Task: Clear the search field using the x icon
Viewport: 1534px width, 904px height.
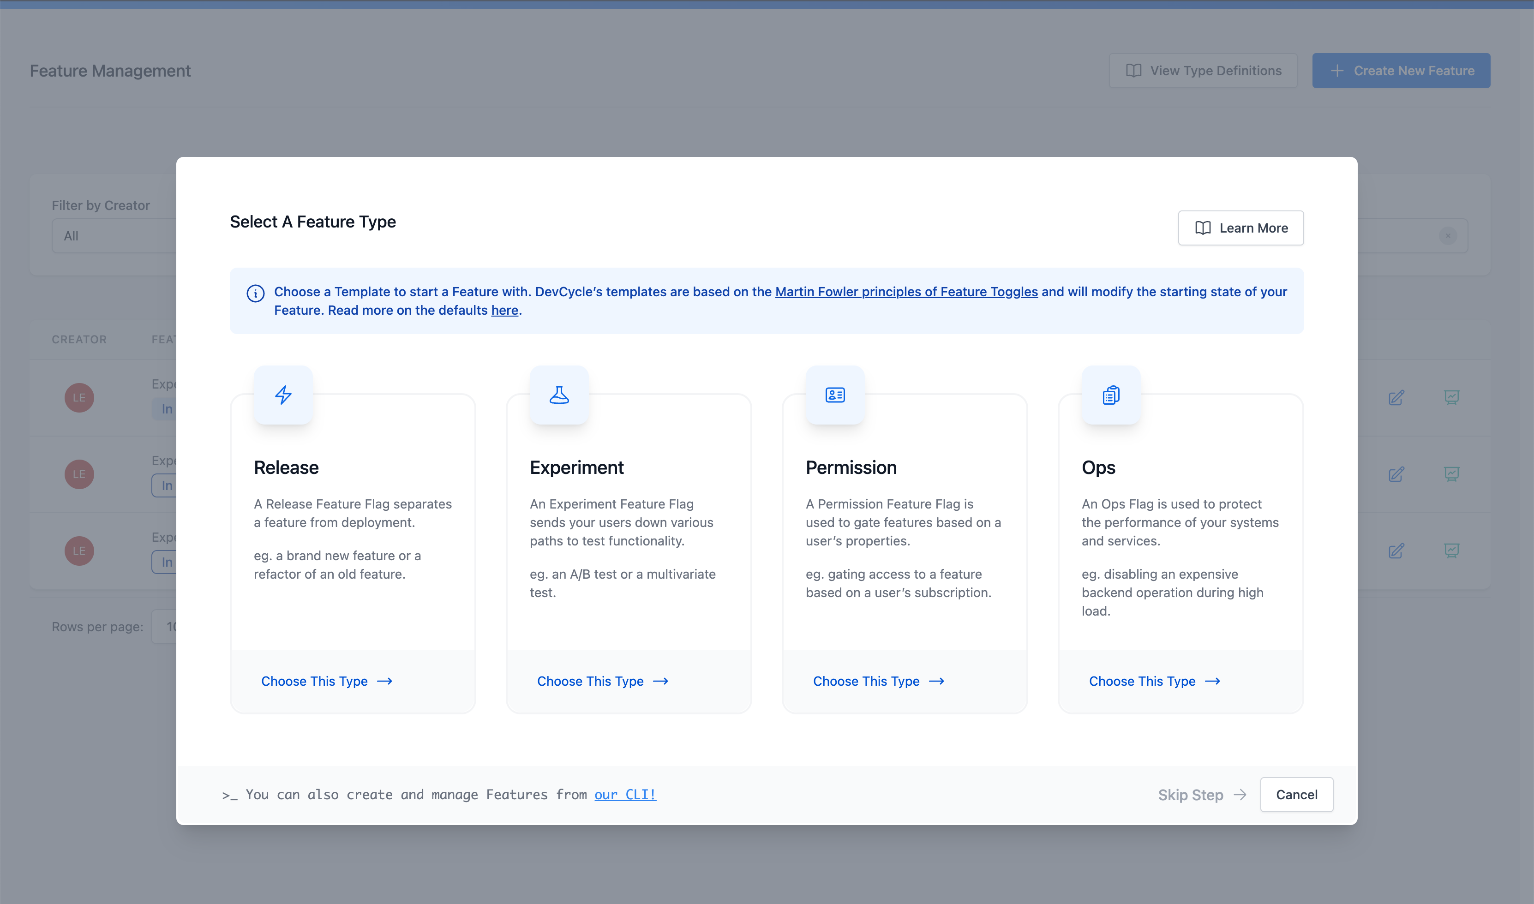Action: [x=1449, y=236]
